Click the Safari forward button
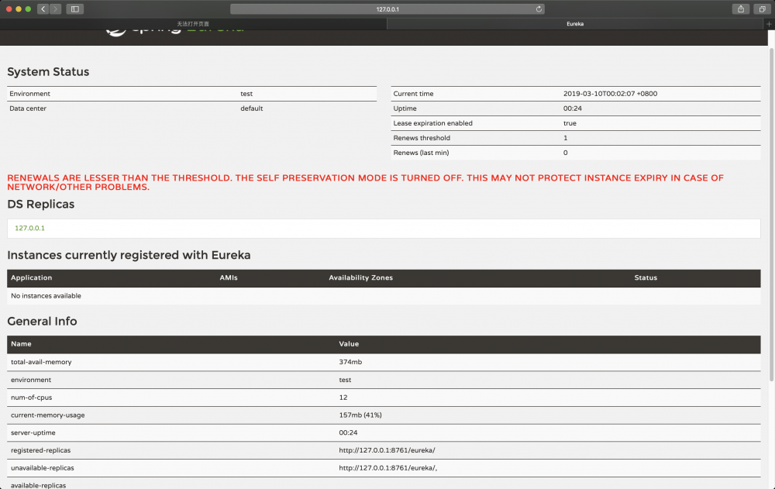 tap(55, 9)
